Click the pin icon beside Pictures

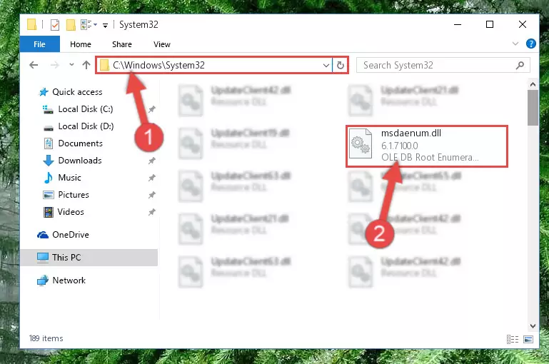[x=151, y=195]
